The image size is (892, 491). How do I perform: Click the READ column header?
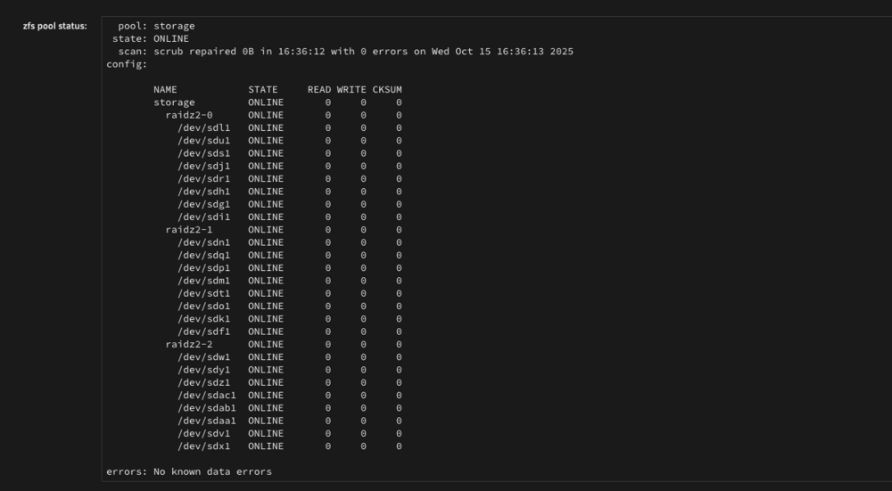(x=319, y=90)
